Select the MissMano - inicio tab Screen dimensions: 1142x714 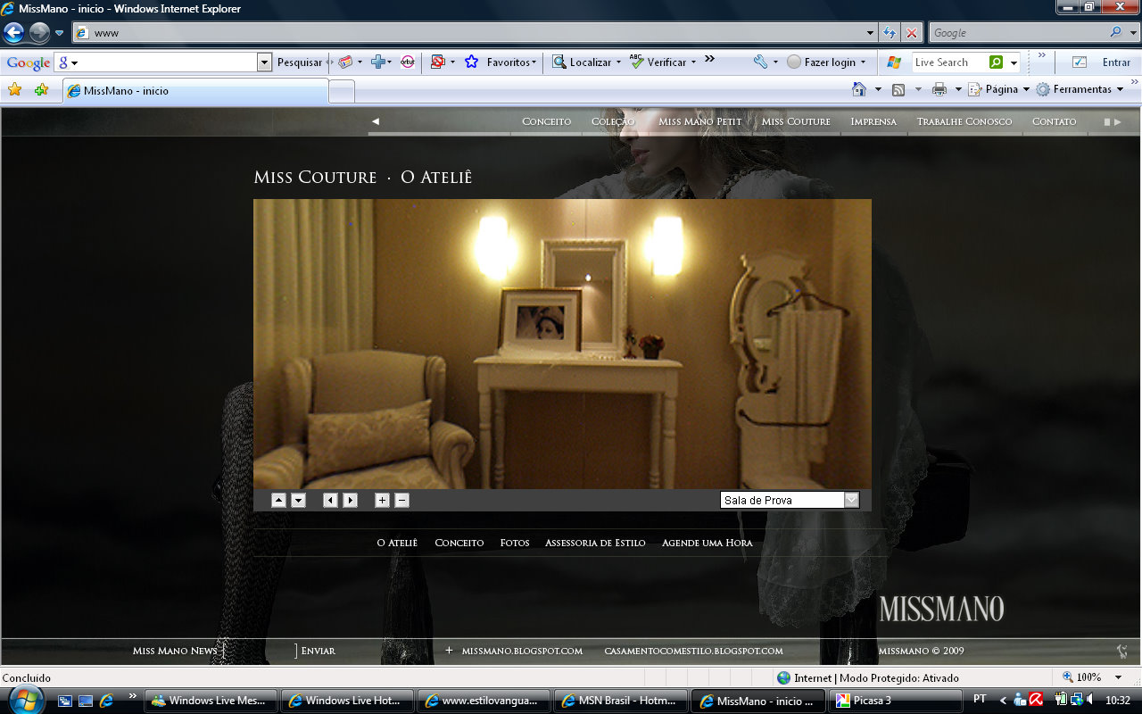[x=195, y=91]
